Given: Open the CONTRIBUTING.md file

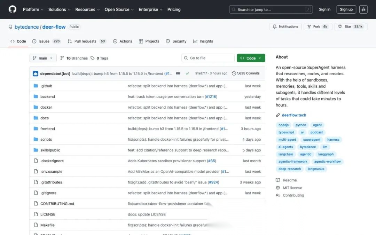Looking at the screenshot, I should 57,204.
